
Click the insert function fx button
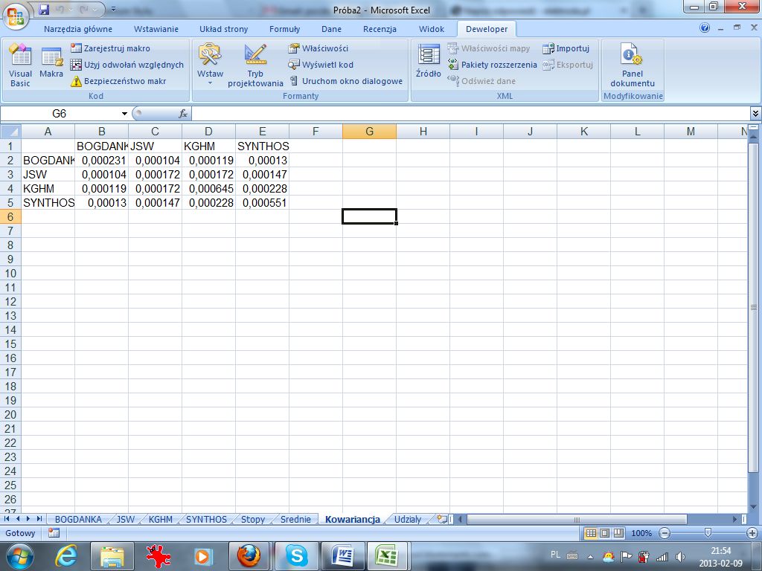183,114
